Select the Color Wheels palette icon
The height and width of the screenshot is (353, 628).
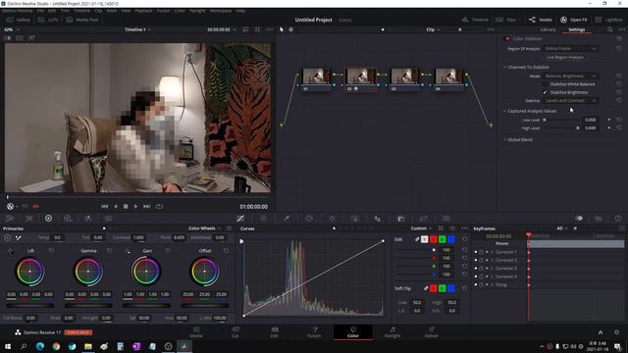(48, 218)
